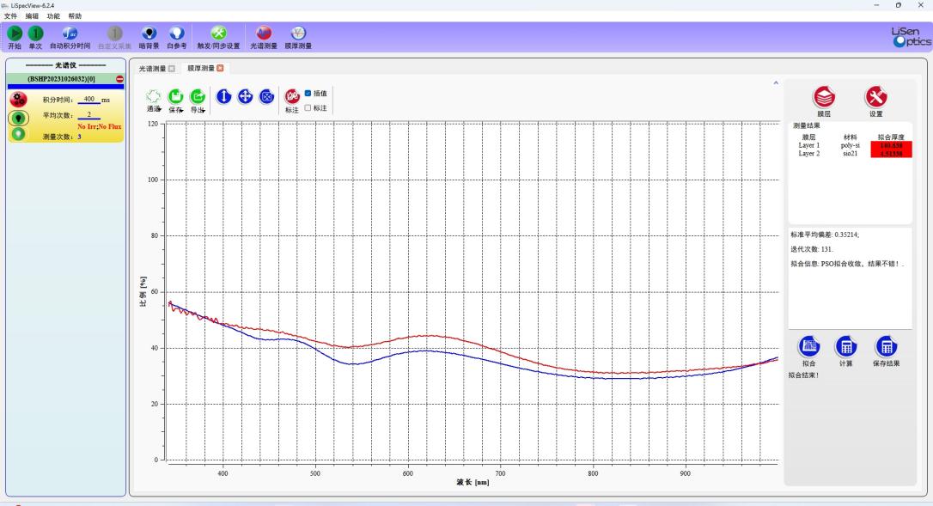This screenshot has width=933, height=506.
Task: Run 拟合 fitting with blue icon
Action: 808,346
